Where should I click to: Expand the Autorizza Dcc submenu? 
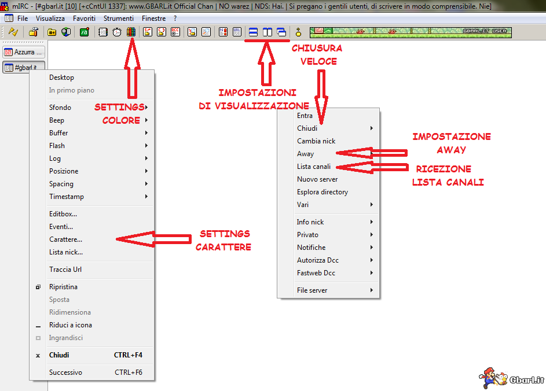328,260
